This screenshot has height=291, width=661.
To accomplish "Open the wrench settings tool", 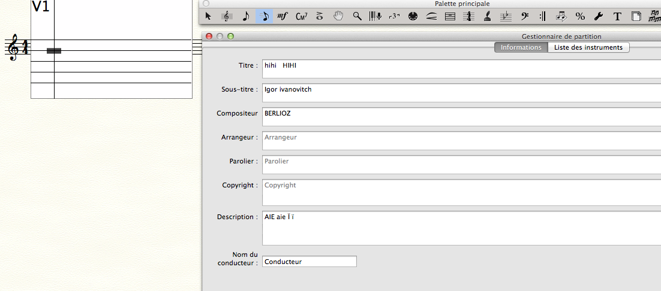I will pyautogui.click(x=599, y=17).
